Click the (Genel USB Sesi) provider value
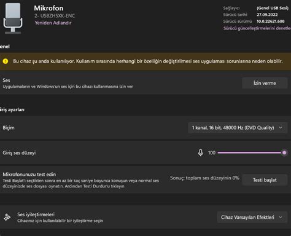 tap(273, 8)
